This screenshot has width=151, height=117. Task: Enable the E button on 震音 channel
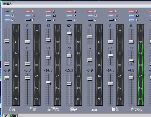pyautogui.click(x=70, y=20)
